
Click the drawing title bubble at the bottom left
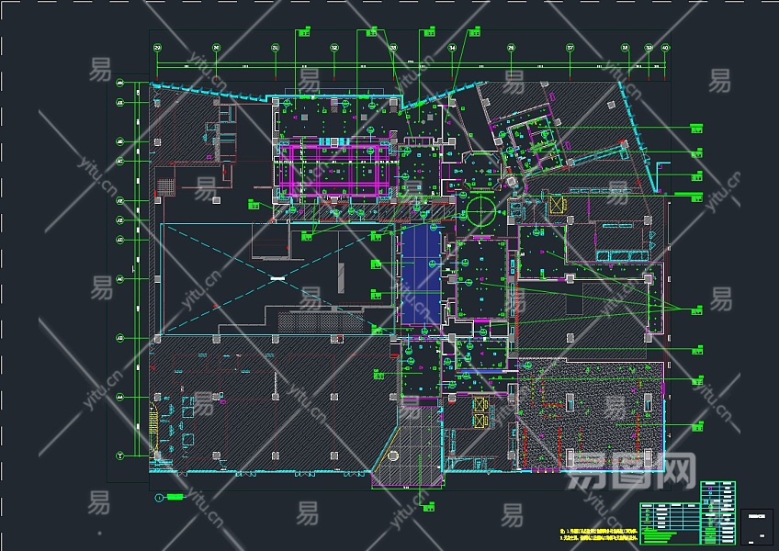pos(159,498)
